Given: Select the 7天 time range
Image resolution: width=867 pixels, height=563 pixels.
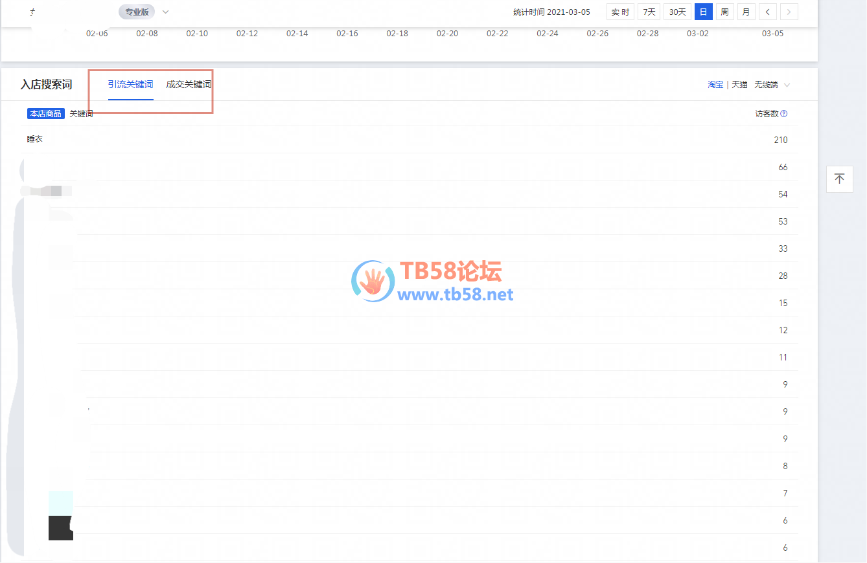Looking at the screenshot, I should pyautogui.click(x=649, y=12).
